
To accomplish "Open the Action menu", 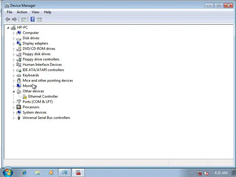I will click(22, 12).
